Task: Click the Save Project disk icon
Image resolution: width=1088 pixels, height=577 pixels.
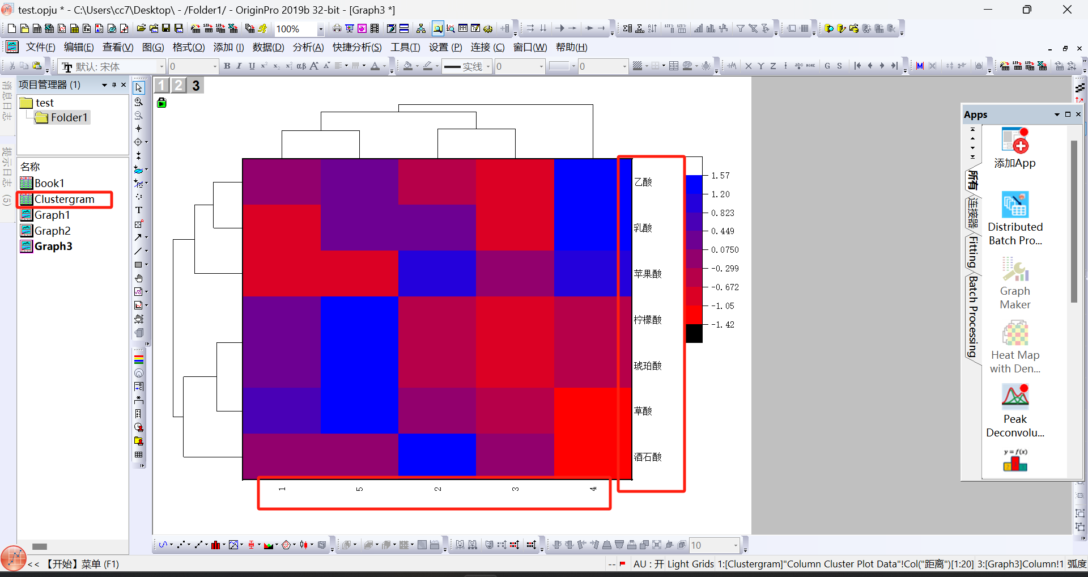Action: pos(166,28)
